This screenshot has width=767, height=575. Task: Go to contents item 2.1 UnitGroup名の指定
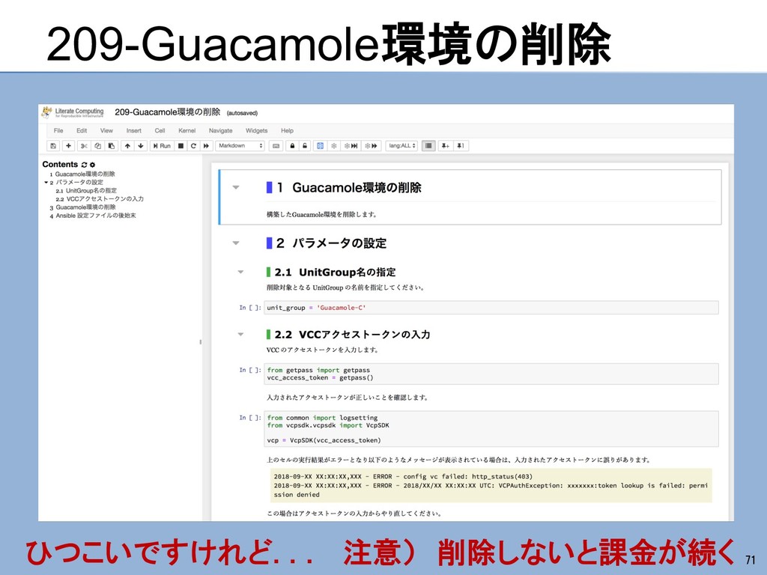[91, 191]
